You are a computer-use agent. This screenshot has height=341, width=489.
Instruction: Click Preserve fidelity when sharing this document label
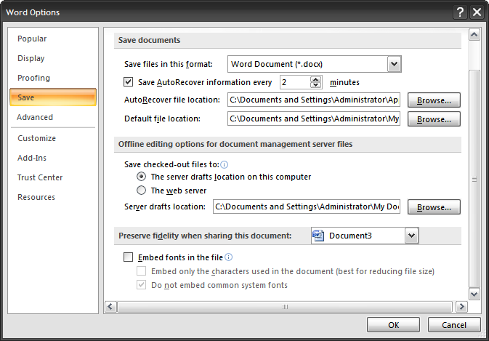click(x=205, y=236)
